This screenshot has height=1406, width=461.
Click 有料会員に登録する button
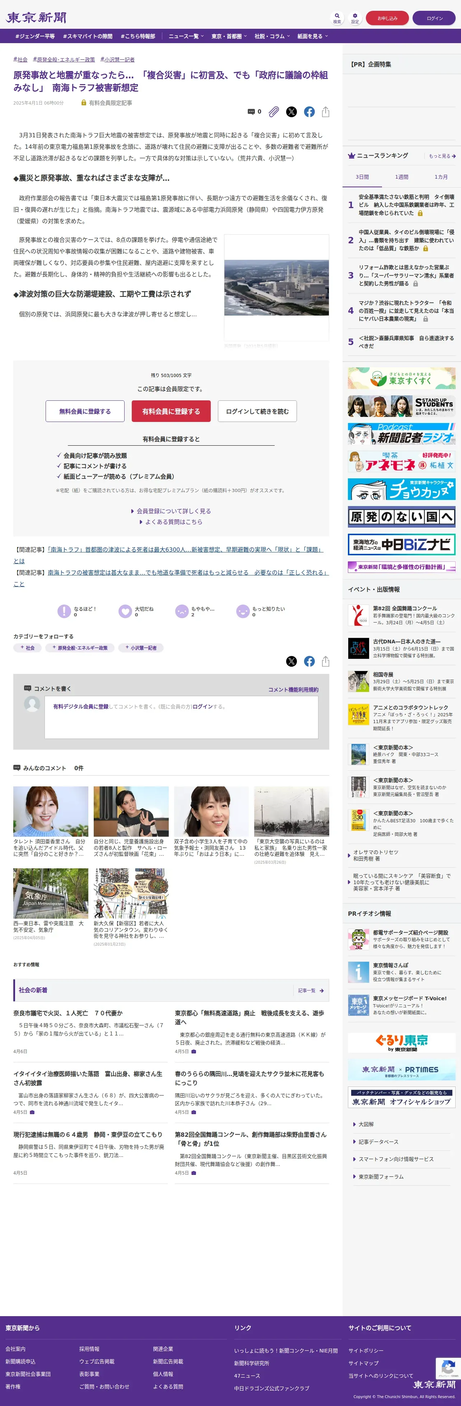(x=171, y=411)
